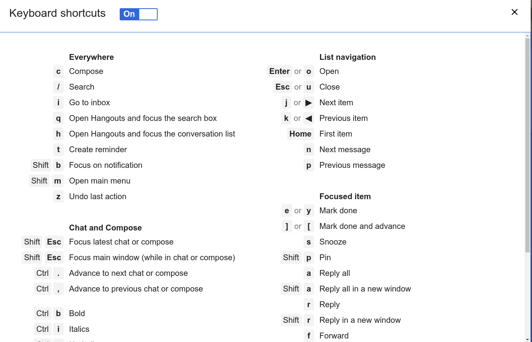
Task: Click the 'q' Hangouts search key badge
Action: 58,118
